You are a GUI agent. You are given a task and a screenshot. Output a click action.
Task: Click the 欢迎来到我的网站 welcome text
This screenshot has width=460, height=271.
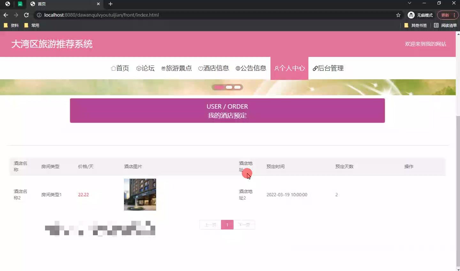(425, 44)
